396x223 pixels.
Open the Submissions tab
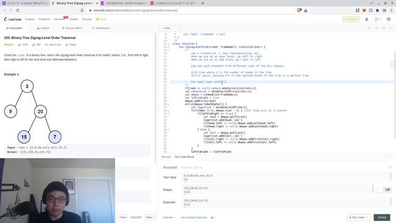(x=101, y=28)
